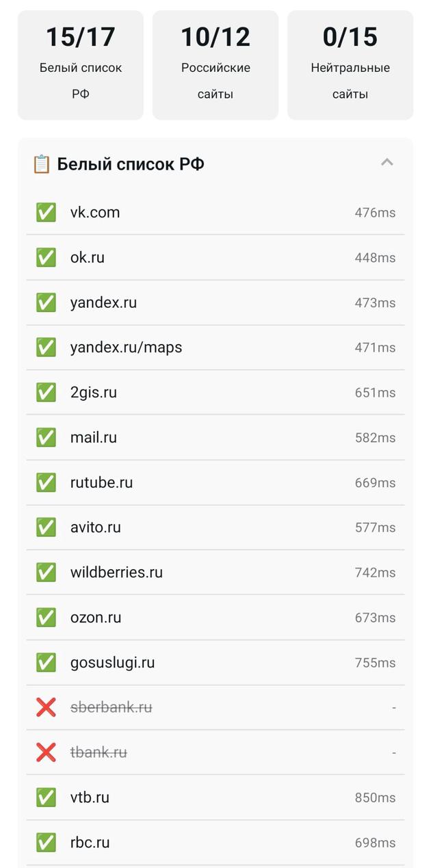Collapse the Белый список РФ section
431x868 pixels.
[387, 163]
